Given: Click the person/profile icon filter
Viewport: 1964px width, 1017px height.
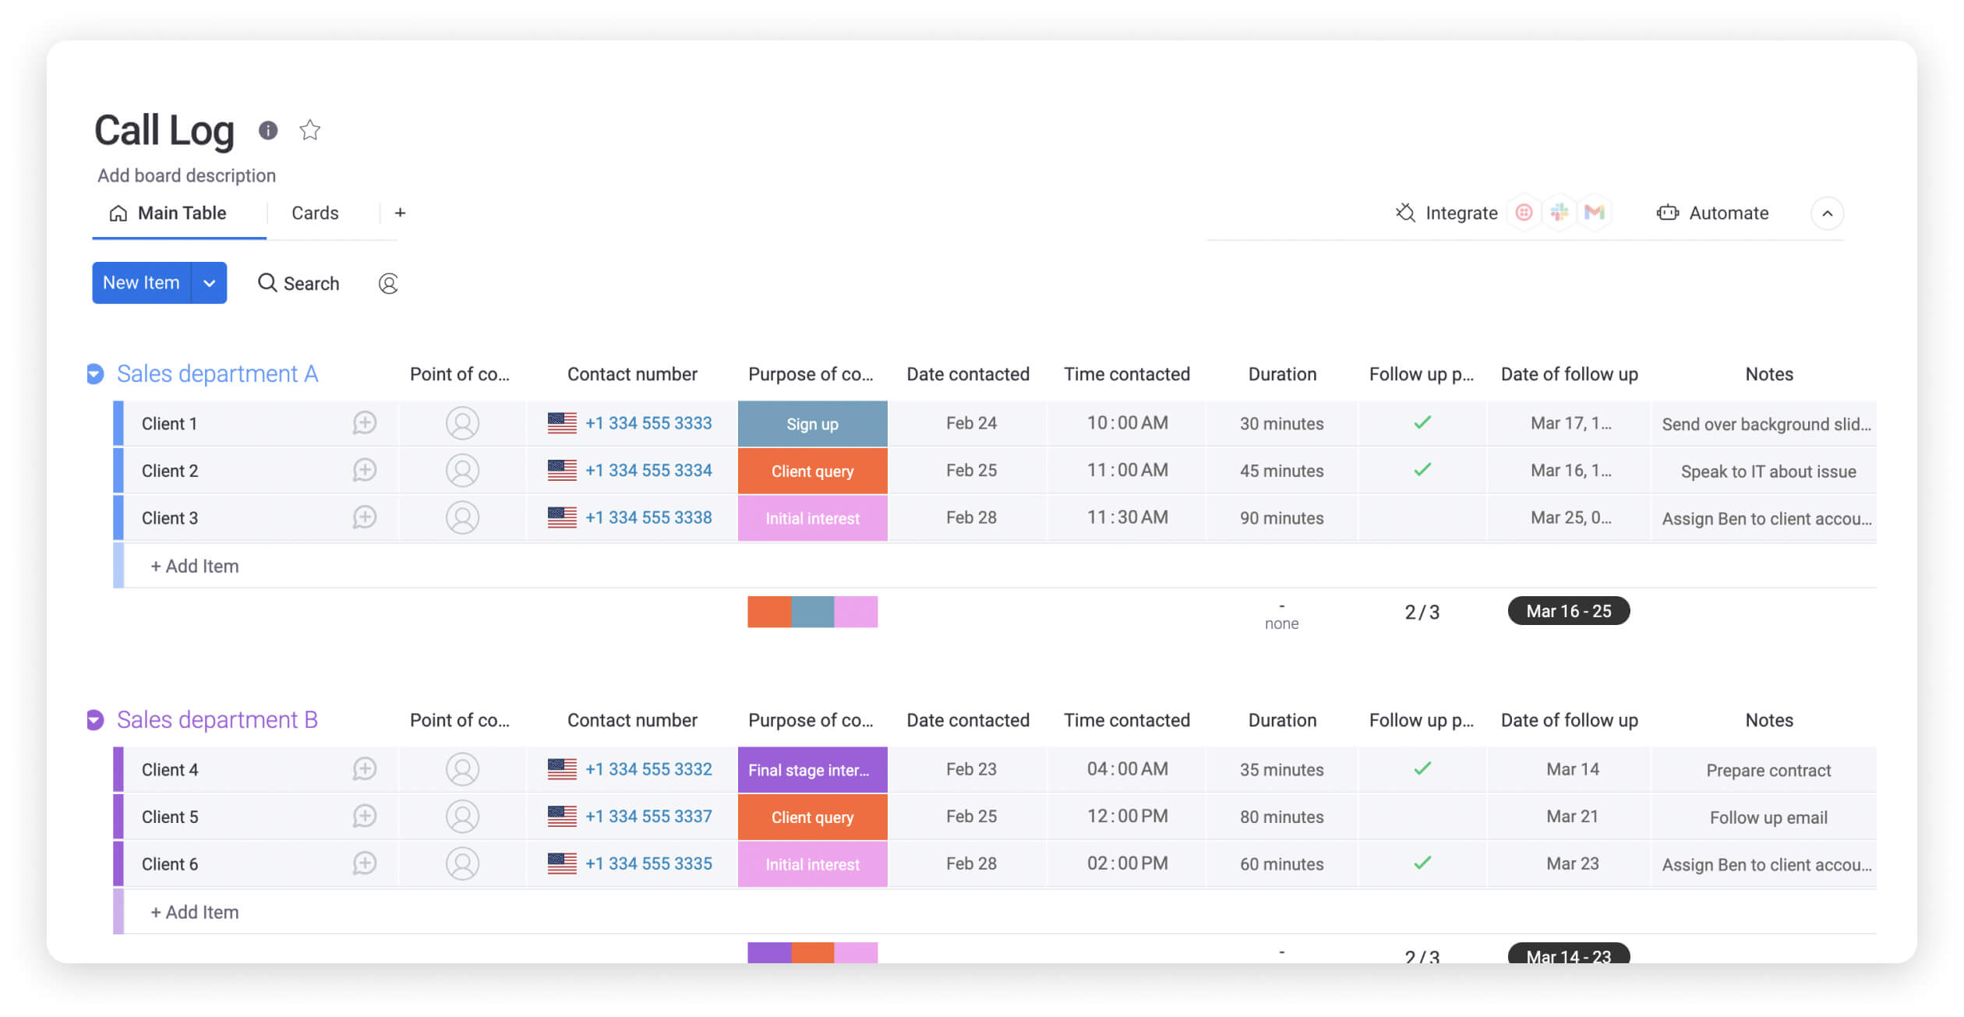Looking at the screenshot, I should pos(387,281).
